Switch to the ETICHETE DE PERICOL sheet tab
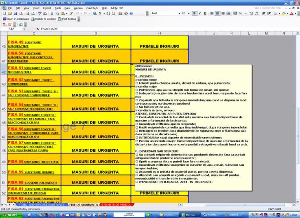 116,205
